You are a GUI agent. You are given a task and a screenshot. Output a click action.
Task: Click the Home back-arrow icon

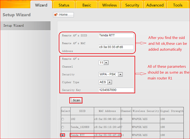click(x=56, y=15)
